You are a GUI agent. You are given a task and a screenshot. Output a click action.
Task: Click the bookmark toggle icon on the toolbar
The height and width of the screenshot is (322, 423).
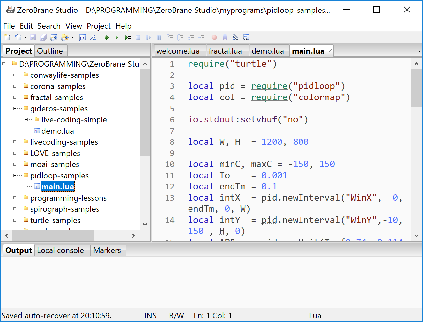pos(224,37)
